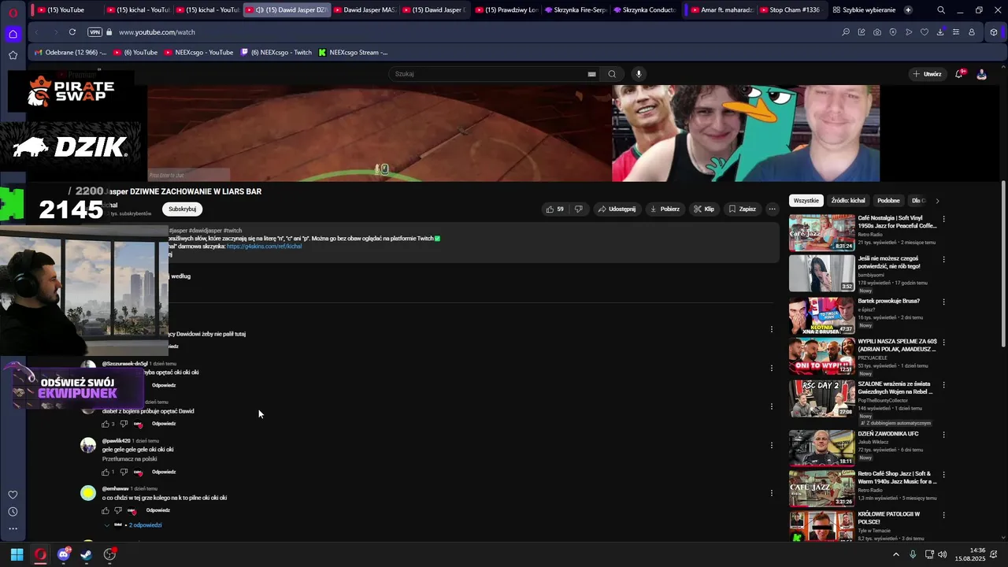Image resolution: width=1008 pixels, height=567 pixels.
Task: Open Opera tab search magnifier in title bar
Action: click(941, 9)
